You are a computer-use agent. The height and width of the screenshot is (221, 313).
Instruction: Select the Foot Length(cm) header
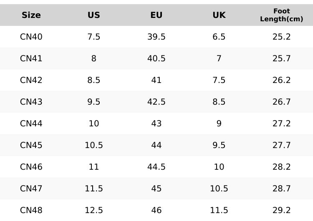(282, 15)
